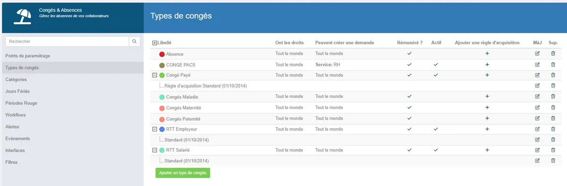Edit the Congés Maladie row
The height and width of the screenshot is (186, 567).
(x=537, y=97)
